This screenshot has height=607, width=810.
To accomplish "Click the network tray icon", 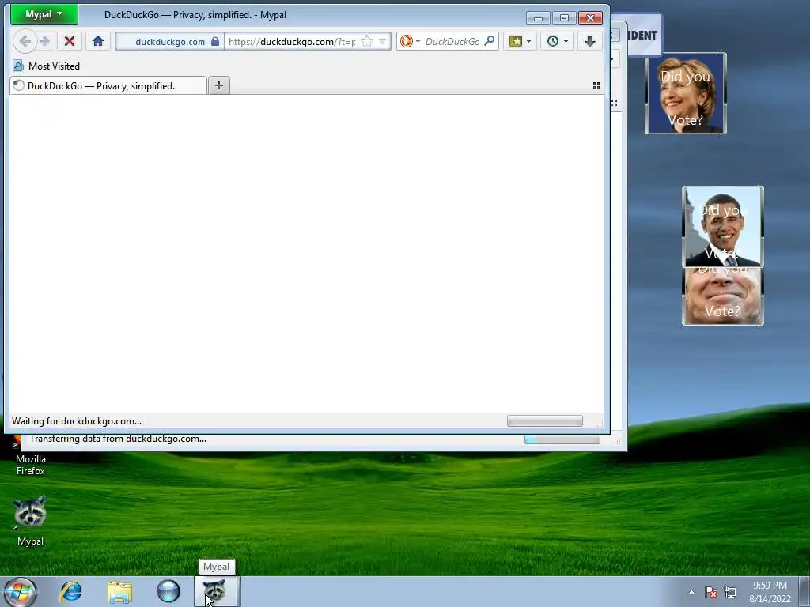I will 730,592.
